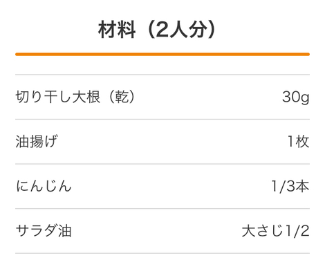Click the 1枚 quantity text
This screenshot has width=325, height=269.
[299, 141]
